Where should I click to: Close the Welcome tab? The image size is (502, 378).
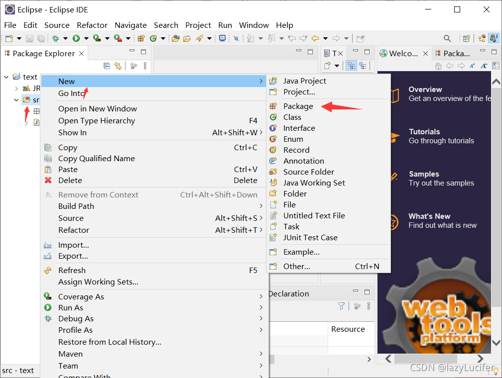pos(425,53)
